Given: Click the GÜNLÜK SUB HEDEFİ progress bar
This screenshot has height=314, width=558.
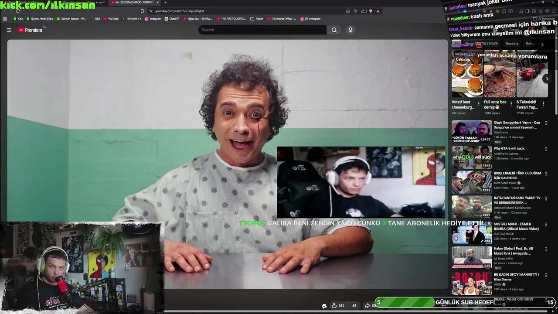Looking at the screenshot, I should (464, 302).
